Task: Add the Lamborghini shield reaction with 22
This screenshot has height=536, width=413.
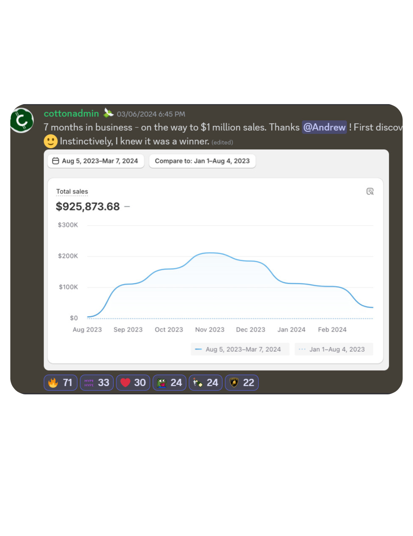Action: pyautogui.click(x=242, y=382)
